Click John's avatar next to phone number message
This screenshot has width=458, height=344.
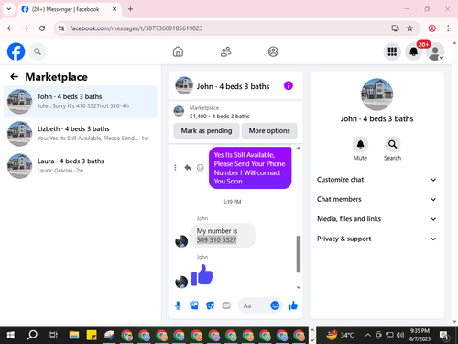[181, 241]
